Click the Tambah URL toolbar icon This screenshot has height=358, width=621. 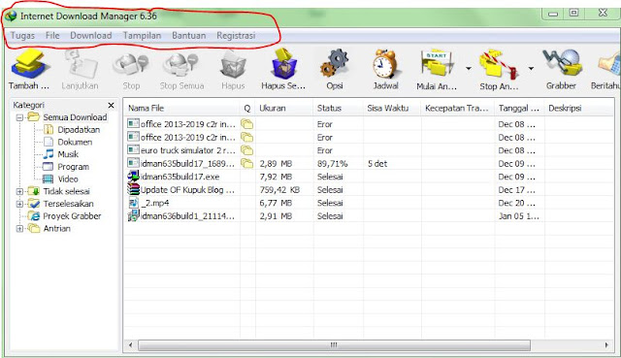(x=30, y=64)
